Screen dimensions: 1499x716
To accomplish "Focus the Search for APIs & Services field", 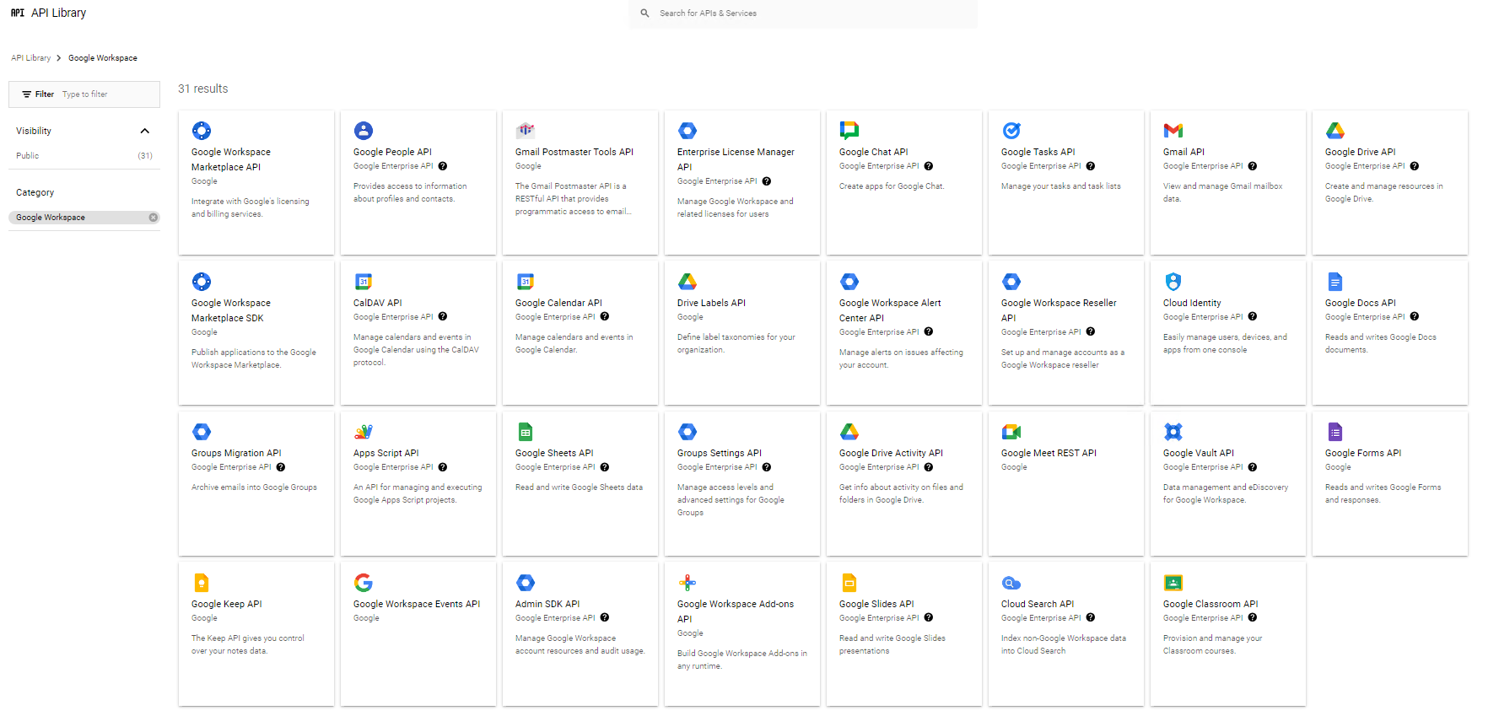I will tap(803, 13).
